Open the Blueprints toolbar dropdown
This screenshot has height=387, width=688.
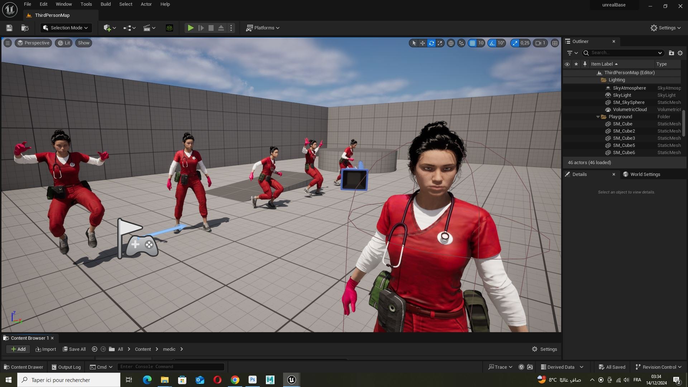(129, 28)
